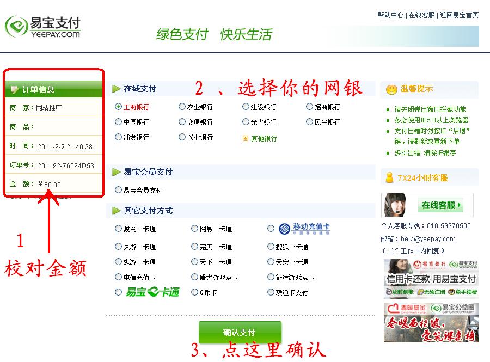The width and height of the screenshot is (490, 362).
Task: Open the 帮助中心 link
Action: point(390,15)
